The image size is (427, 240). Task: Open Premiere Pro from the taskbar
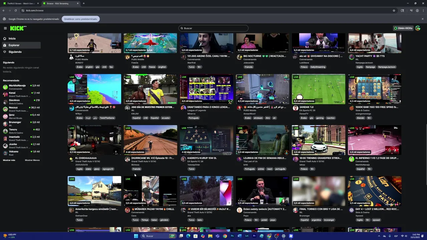[x=254, y=236]
